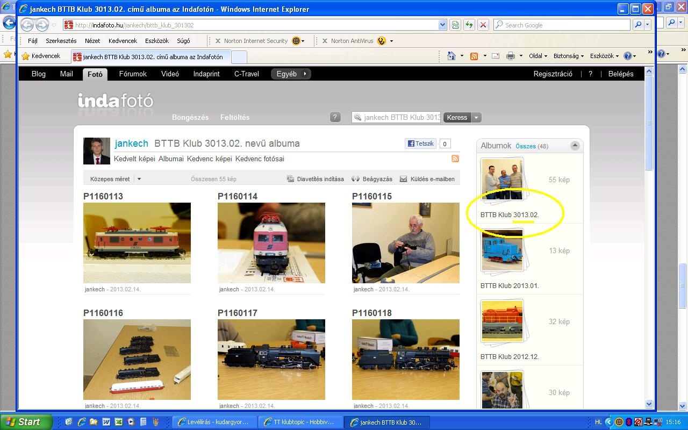688x430 pixels.
Task: Expand the Keress search options arrow
Action: [x=476, y=117]
